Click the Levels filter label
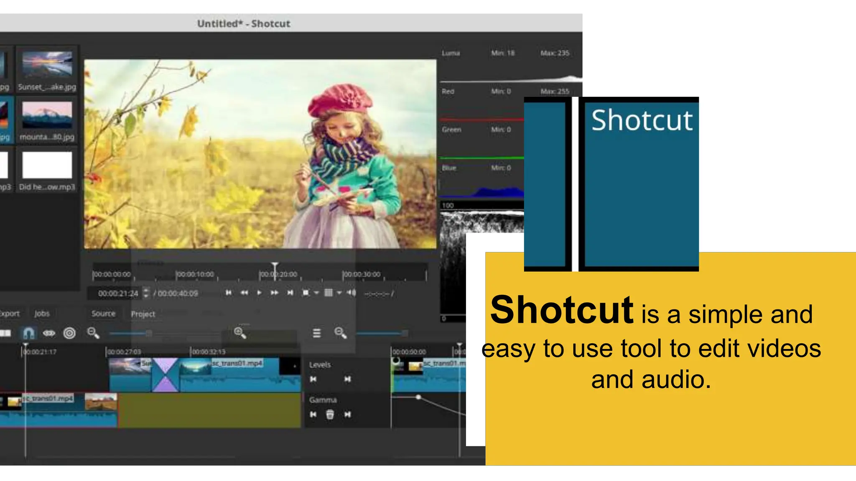Screen dimensions: 856x481 point(320,365)
